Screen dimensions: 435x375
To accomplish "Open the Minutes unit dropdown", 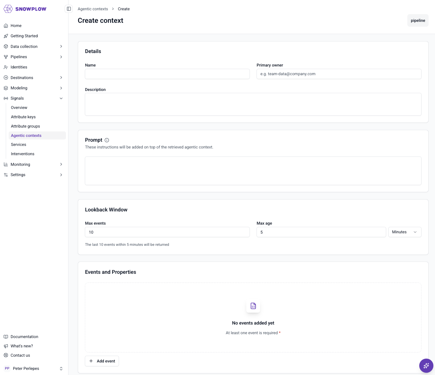I will (x=405, y=232).
